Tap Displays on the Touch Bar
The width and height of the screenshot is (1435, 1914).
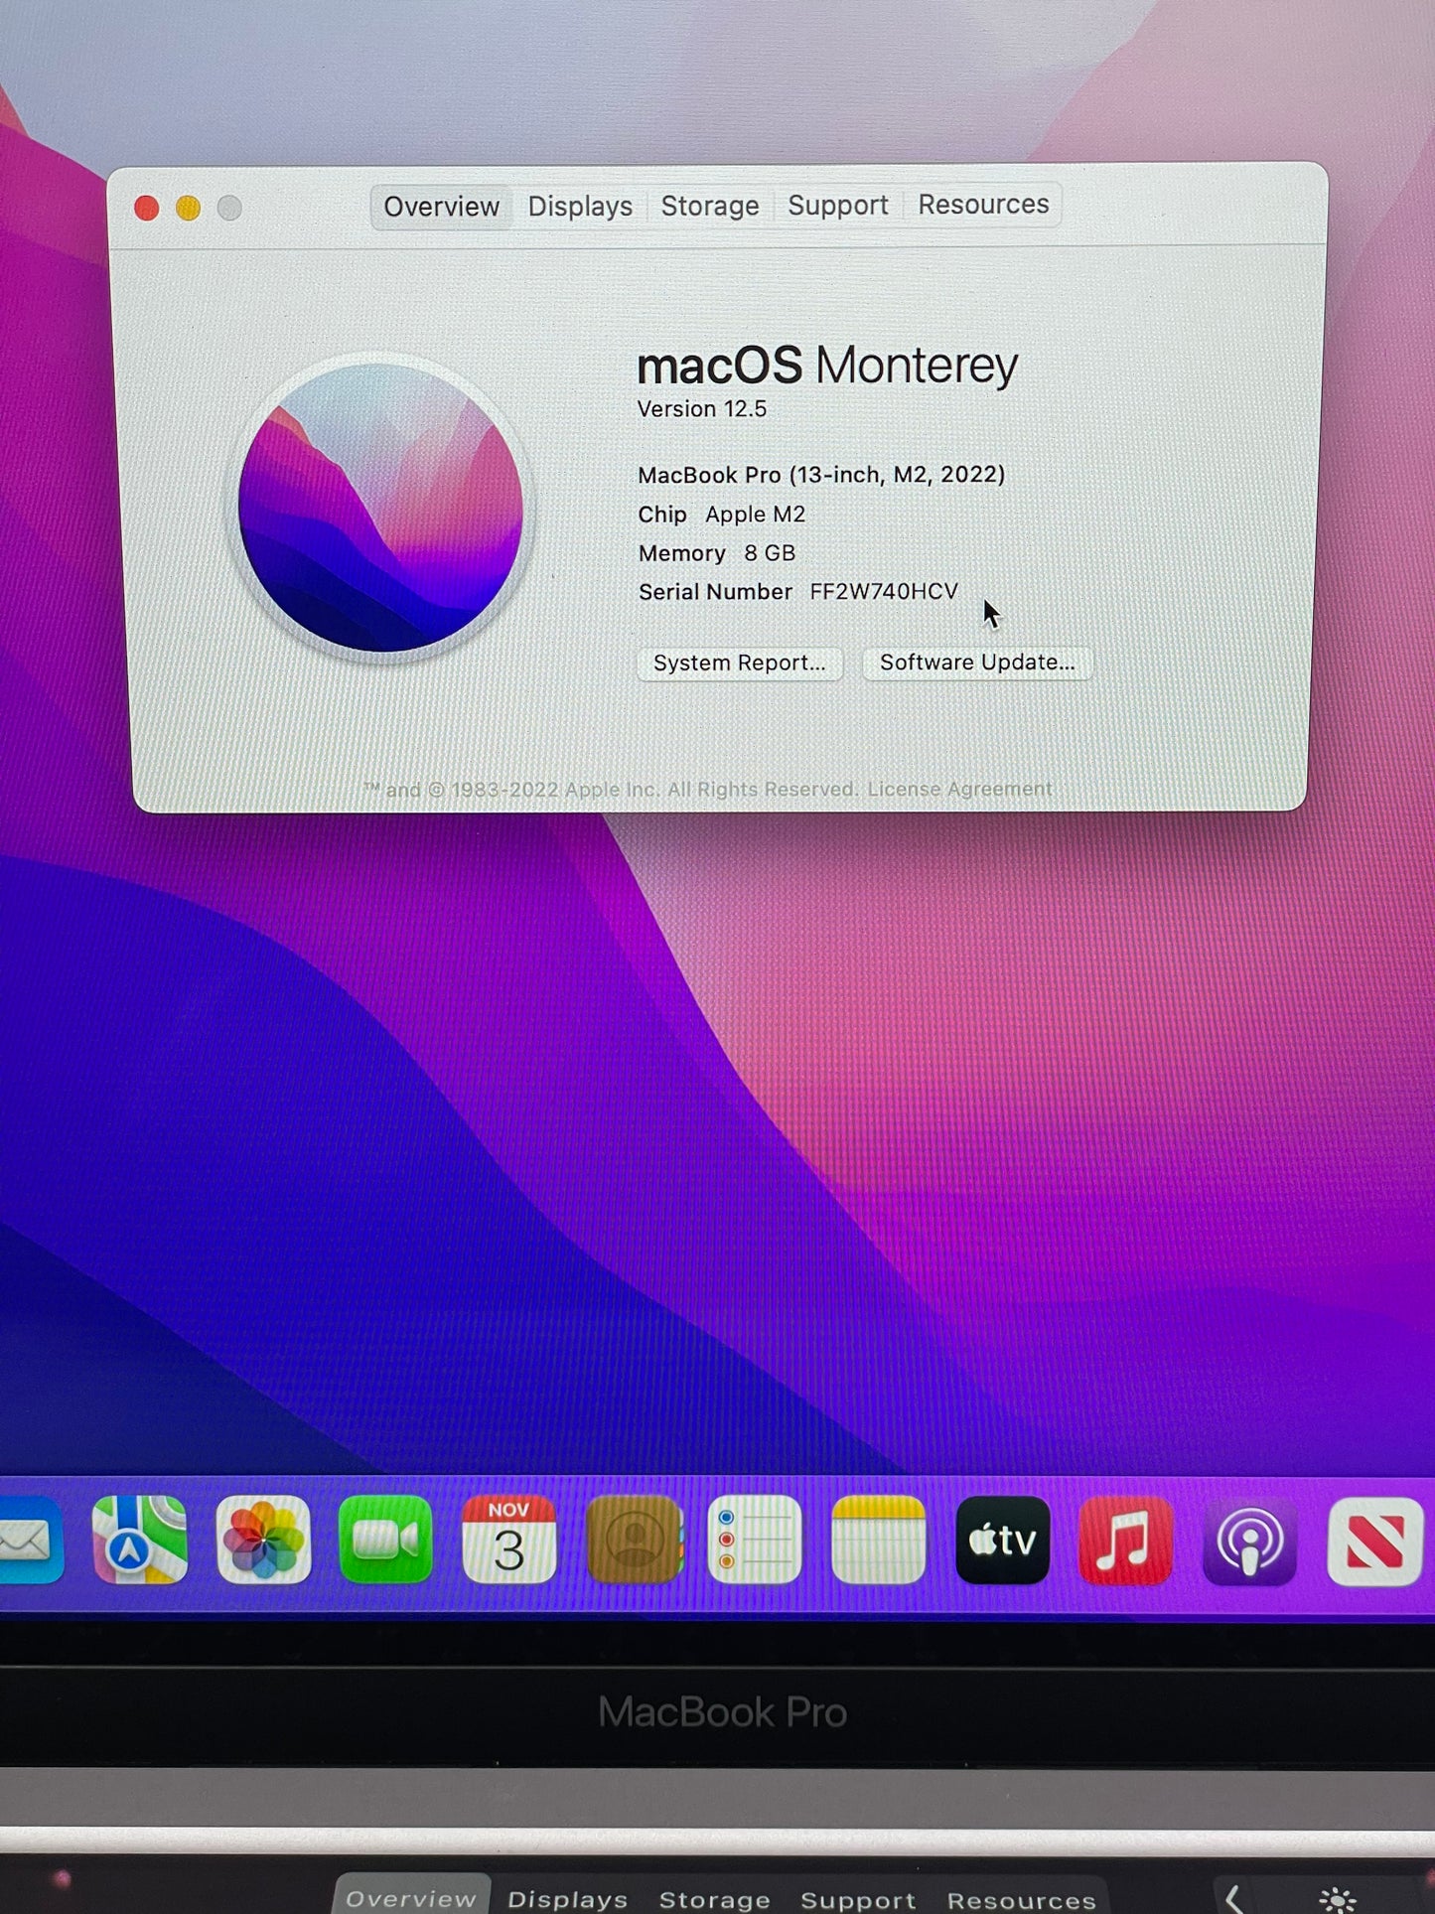(568, 1899)
